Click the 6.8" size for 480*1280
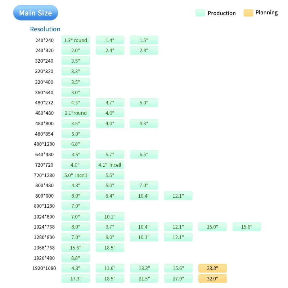The image size is (288, 288). coord(76,144)
